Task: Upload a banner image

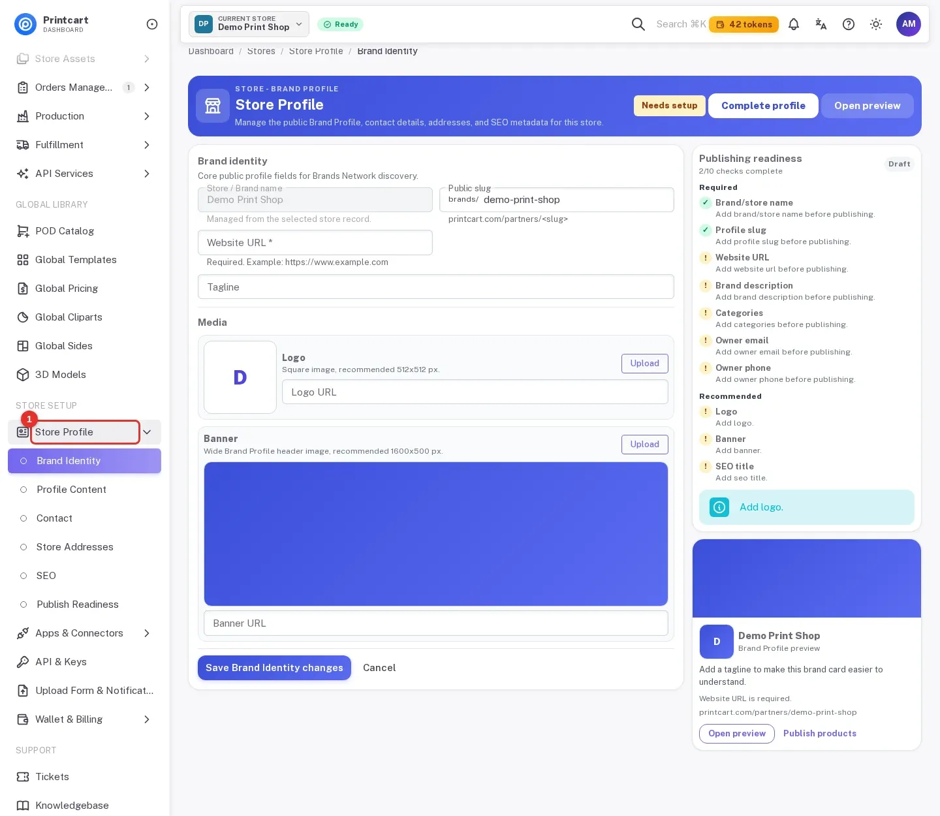Action: [644, 445]
